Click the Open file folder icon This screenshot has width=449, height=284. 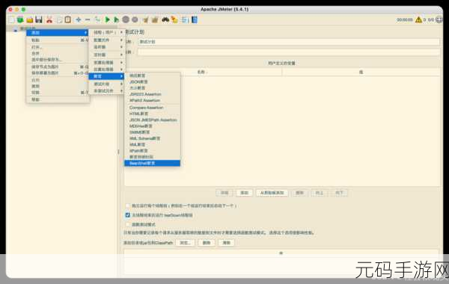pos(29,19)
